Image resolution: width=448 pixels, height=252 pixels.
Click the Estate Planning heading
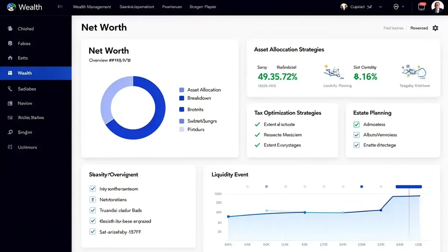[372, 113]
